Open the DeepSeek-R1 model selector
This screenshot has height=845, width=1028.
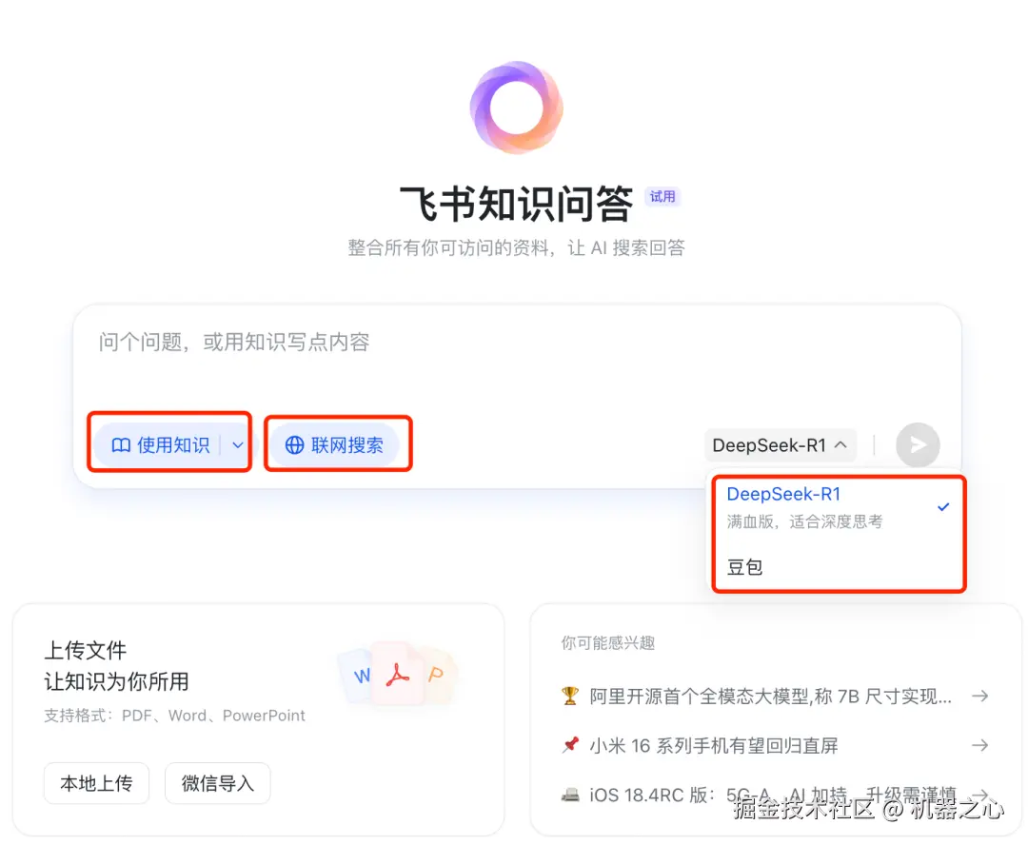(781, 445)
